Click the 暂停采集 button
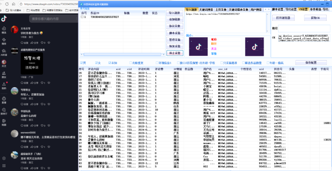 point(174,40)
